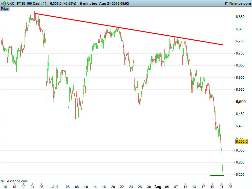Click the 6,550 price axis label
This screenshot has height=189, width=252.
pos(240,89)
